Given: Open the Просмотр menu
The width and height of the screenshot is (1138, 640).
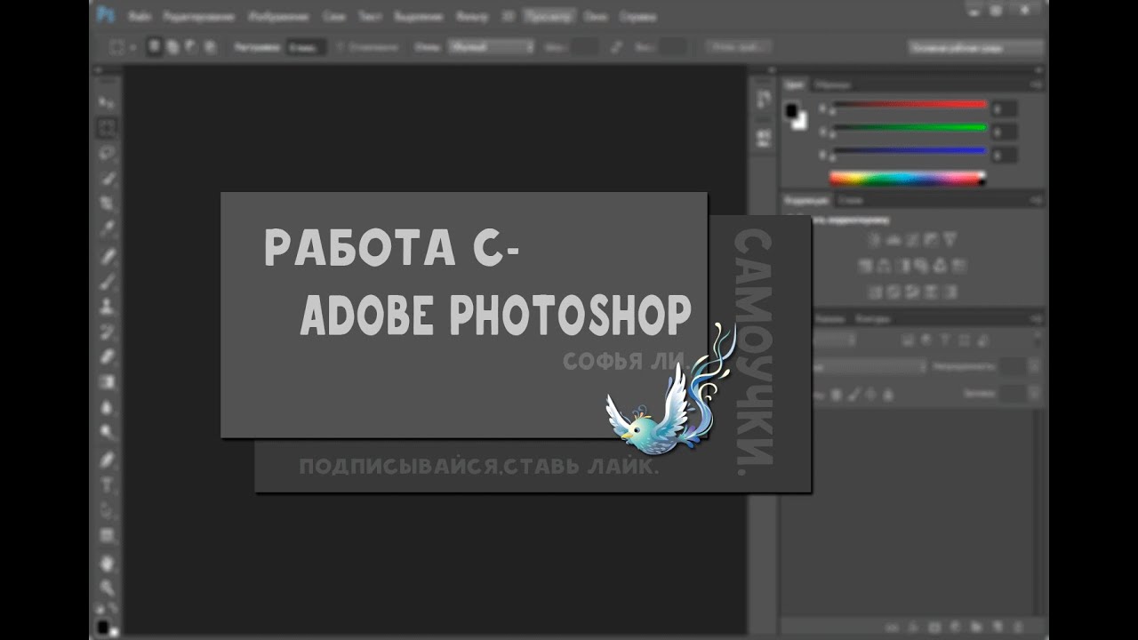Looking at the screenshot, I should pos(549,16).
